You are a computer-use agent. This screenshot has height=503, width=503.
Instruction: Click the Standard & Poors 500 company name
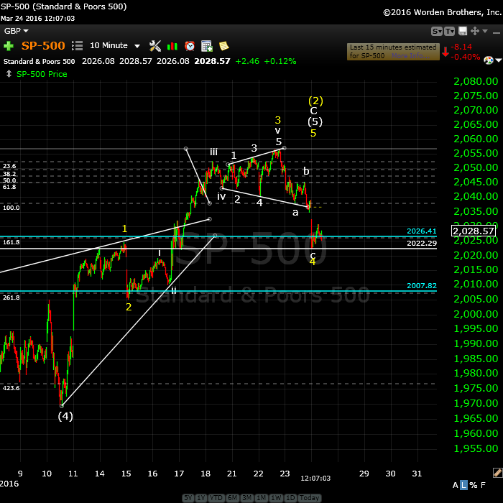coord(39,61)
